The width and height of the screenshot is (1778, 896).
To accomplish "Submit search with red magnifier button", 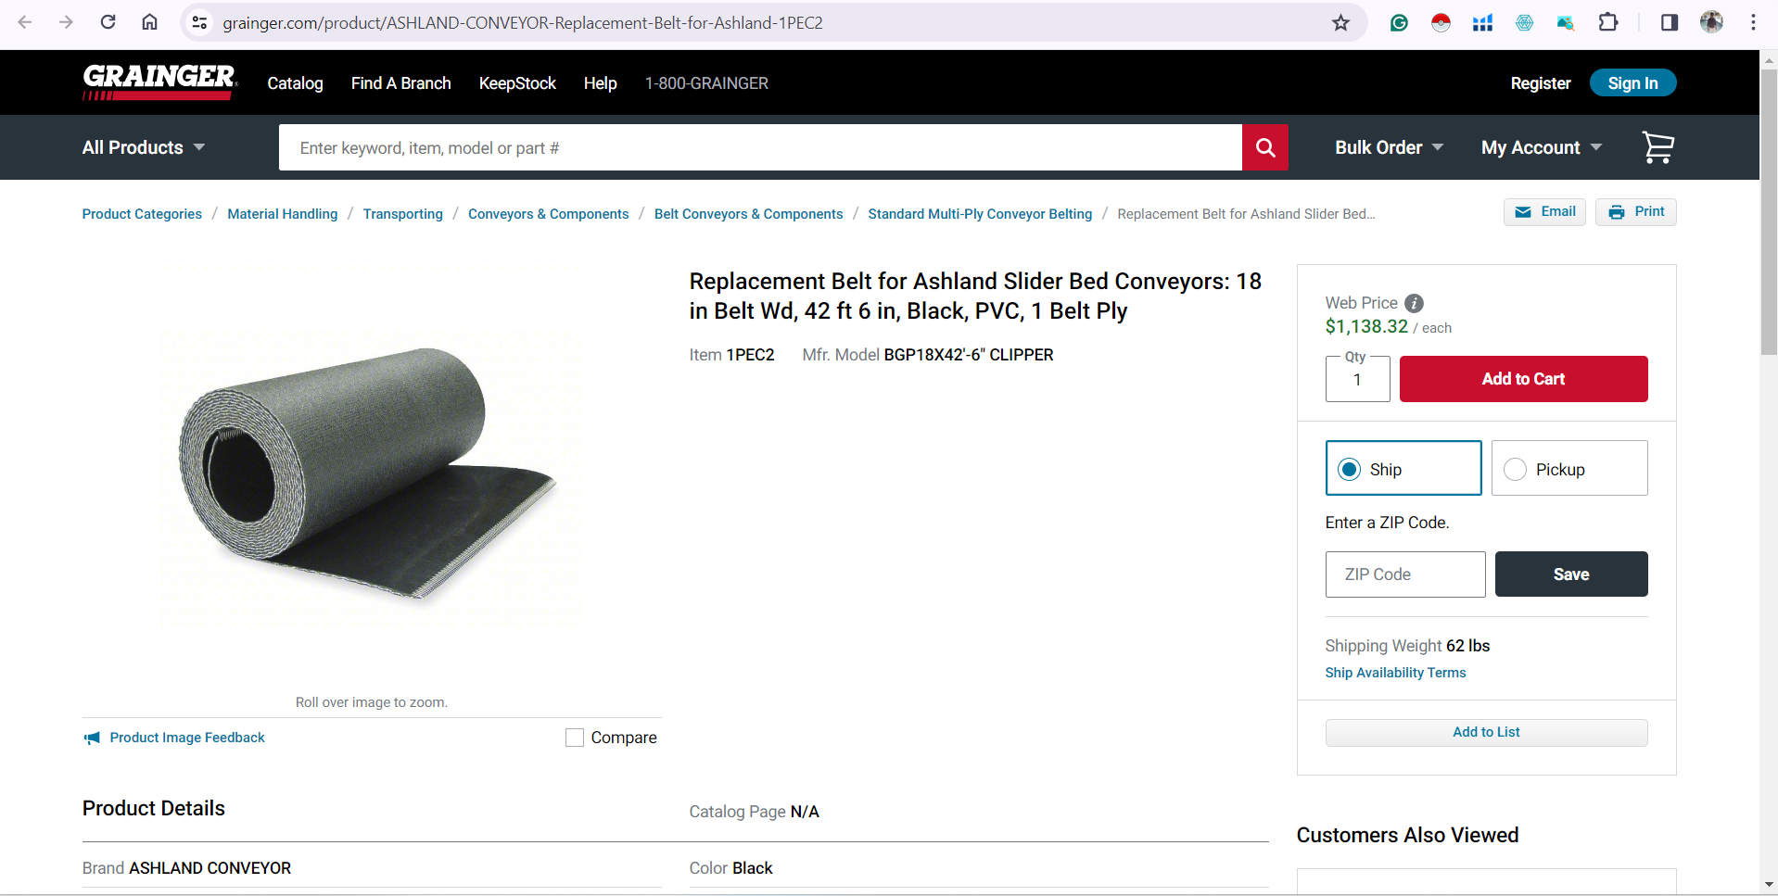I will [1265, 147].
